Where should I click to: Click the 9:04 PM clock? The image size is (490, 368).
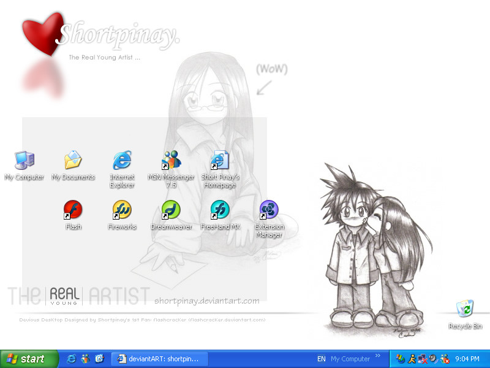(467, 359)
